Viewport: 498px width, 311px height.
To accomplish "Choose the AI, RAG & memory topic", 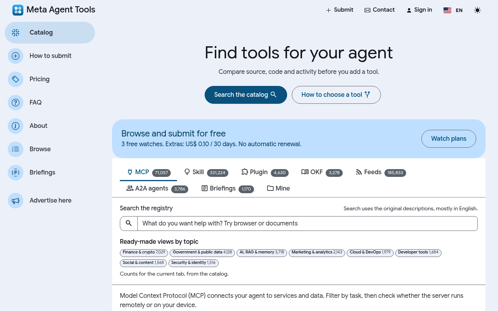I will [262, 253].
